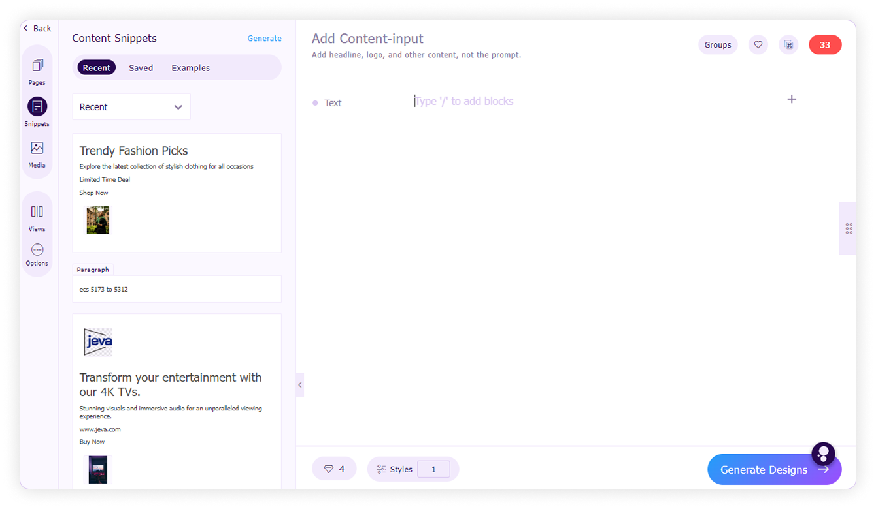Switch to the Examples tab
The image size is (876, 509).
191,68
